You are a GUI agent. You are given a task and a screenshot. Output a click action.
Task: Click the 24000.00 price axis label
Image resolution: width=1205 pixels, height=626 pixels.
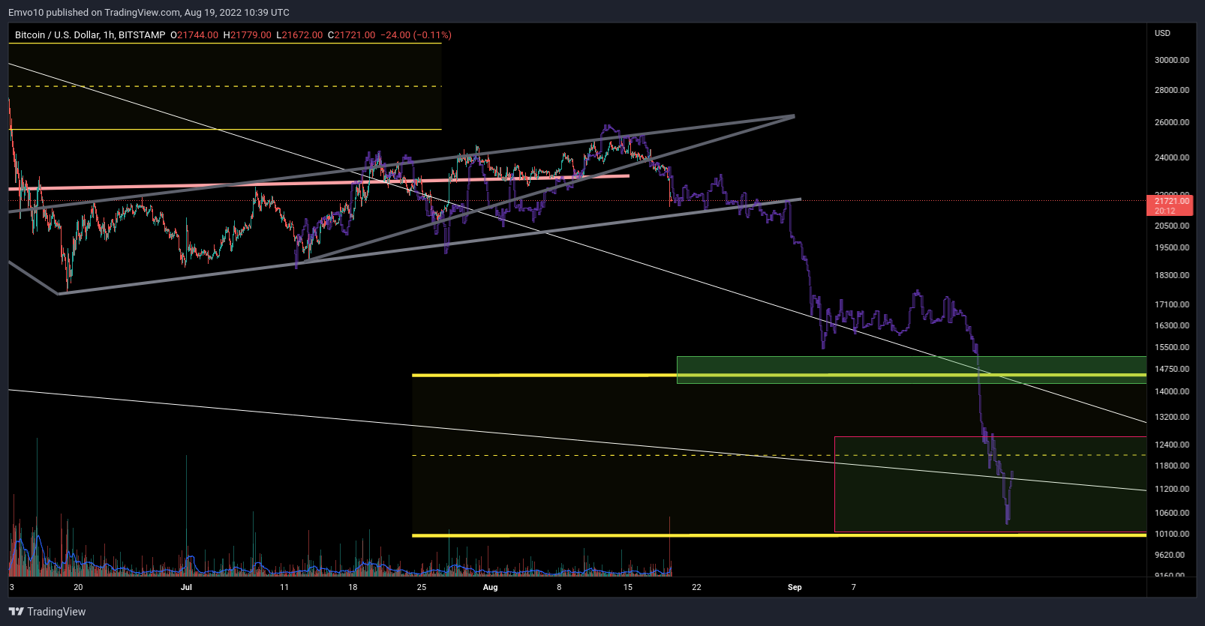coord(1172,157)
